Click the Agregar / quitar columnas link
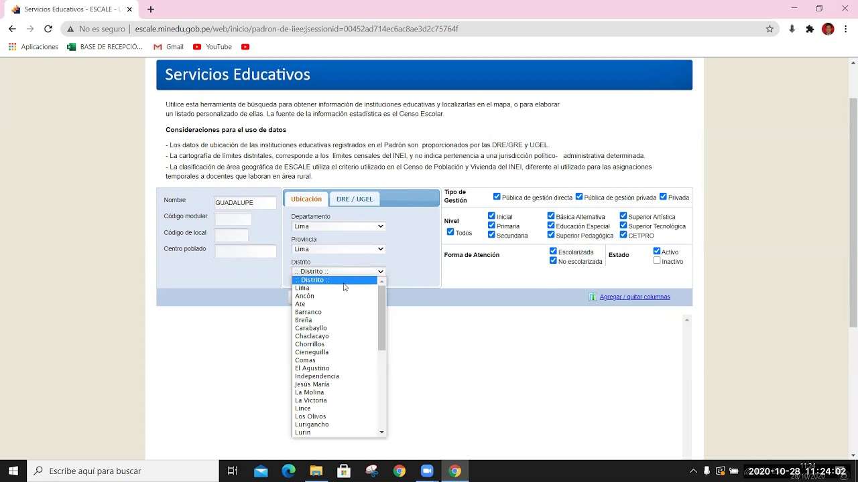Screen dimensions: 858x482 tap(634, 297)
